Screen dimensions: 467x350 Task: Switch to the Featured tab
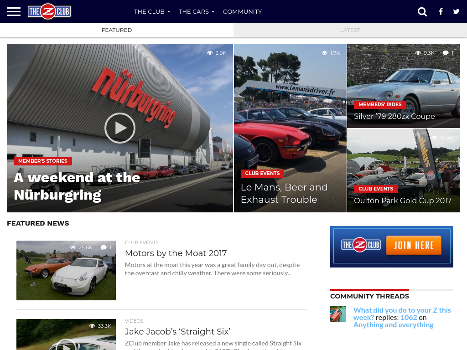coord(117,30)
